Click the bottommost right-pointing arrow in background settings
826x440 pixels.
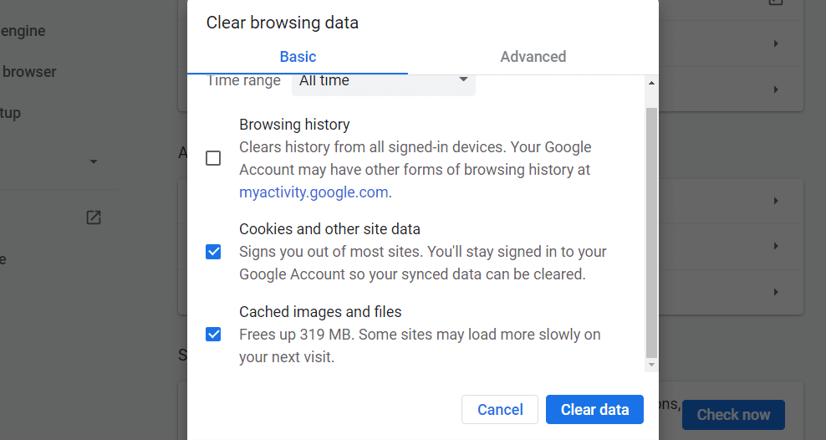[x=776, y=292]
